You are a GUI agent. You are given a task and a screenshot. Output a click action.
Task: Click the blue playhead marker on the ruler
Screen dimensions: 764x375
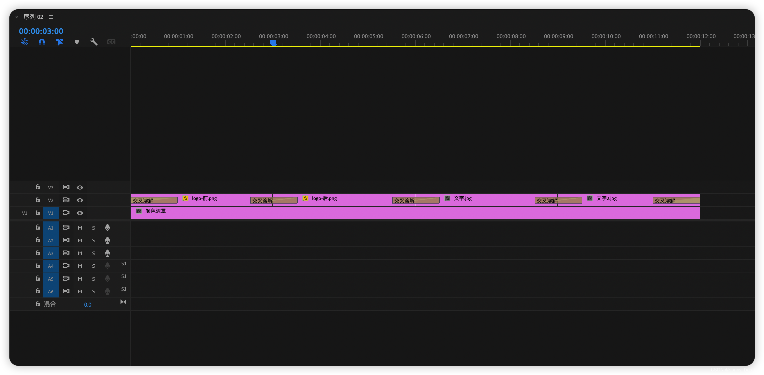coord(273,43)
